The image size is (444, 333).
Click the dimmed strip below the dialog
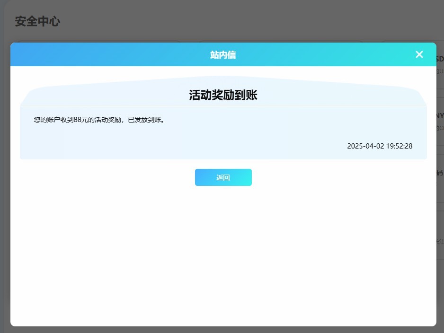(x=222, y=330)
